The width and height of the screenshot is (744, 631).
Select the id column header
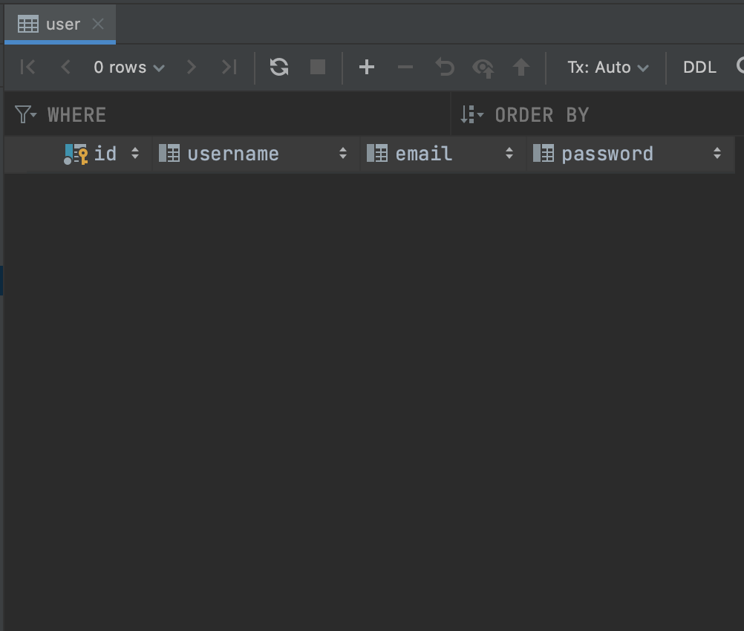point(79,154)
